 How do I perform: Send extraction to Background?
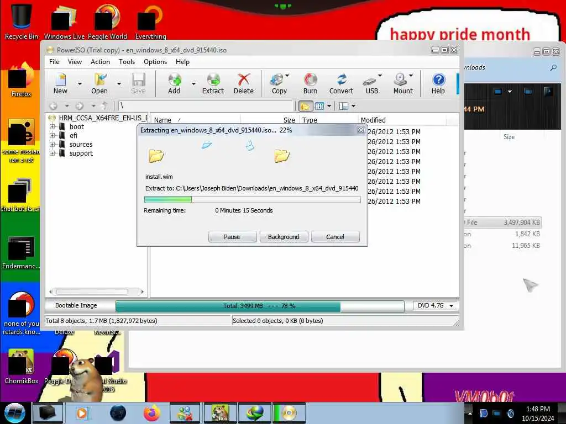coord(284,237)
